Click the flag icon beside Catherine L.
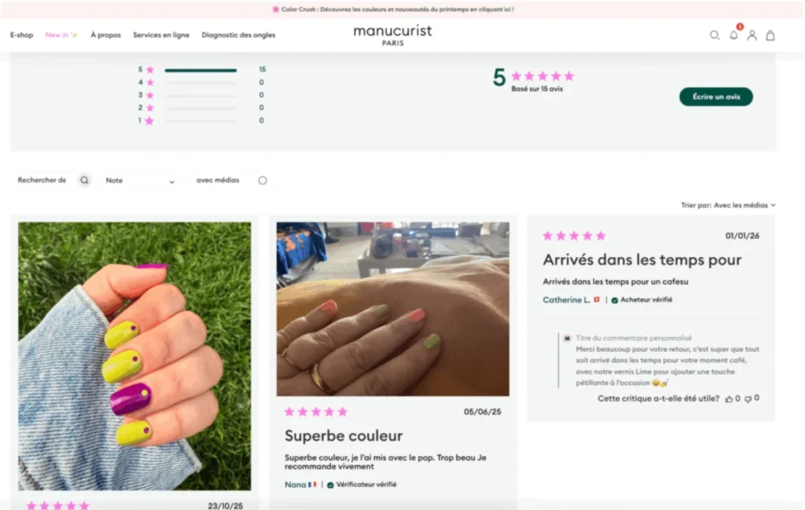 click(x=597, y=299)
